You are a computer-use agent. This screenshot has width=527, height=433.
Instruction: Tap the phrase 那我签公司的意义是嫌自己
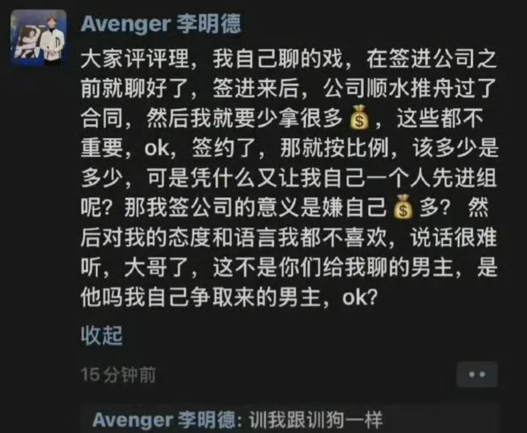pyautogui.click(x=255, y=206)
